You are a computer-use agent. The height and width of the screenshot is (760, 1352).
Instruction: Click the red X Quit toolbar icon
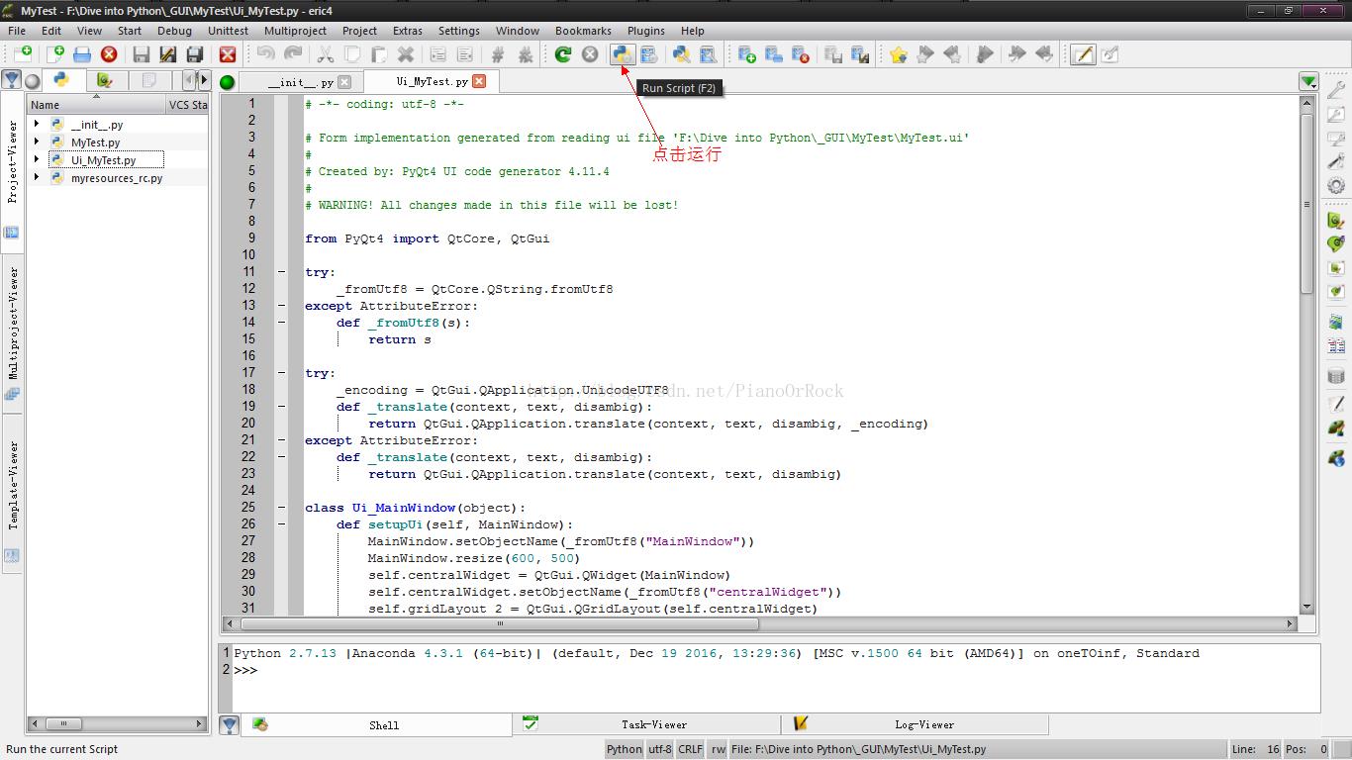(x=228, y=54)
